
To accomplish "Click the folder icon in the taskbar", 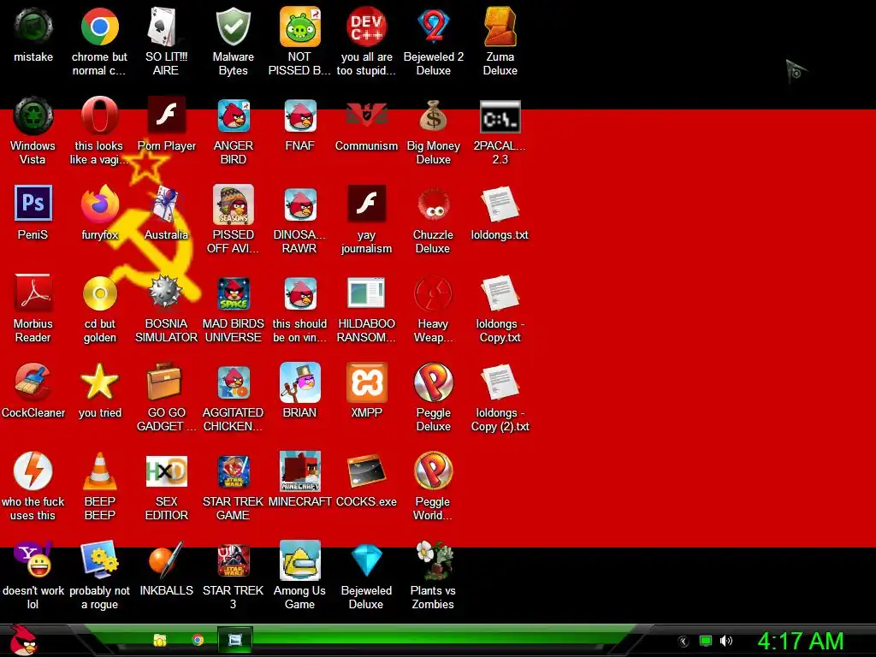I will 160,640.
